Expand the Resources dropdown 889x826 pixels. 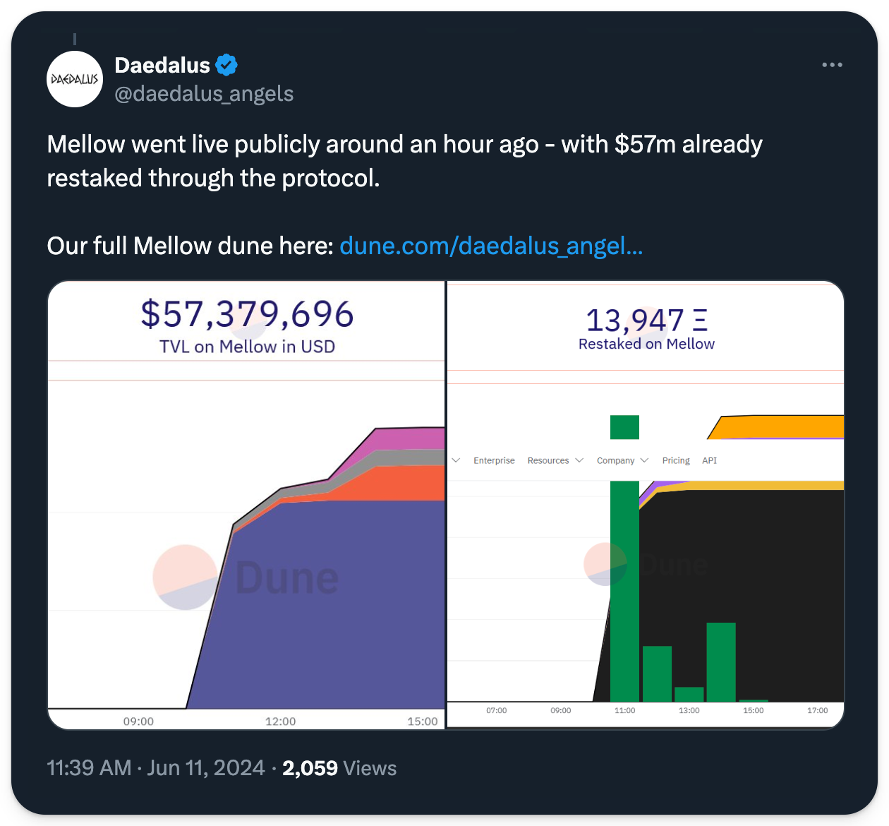coord(555,460)
